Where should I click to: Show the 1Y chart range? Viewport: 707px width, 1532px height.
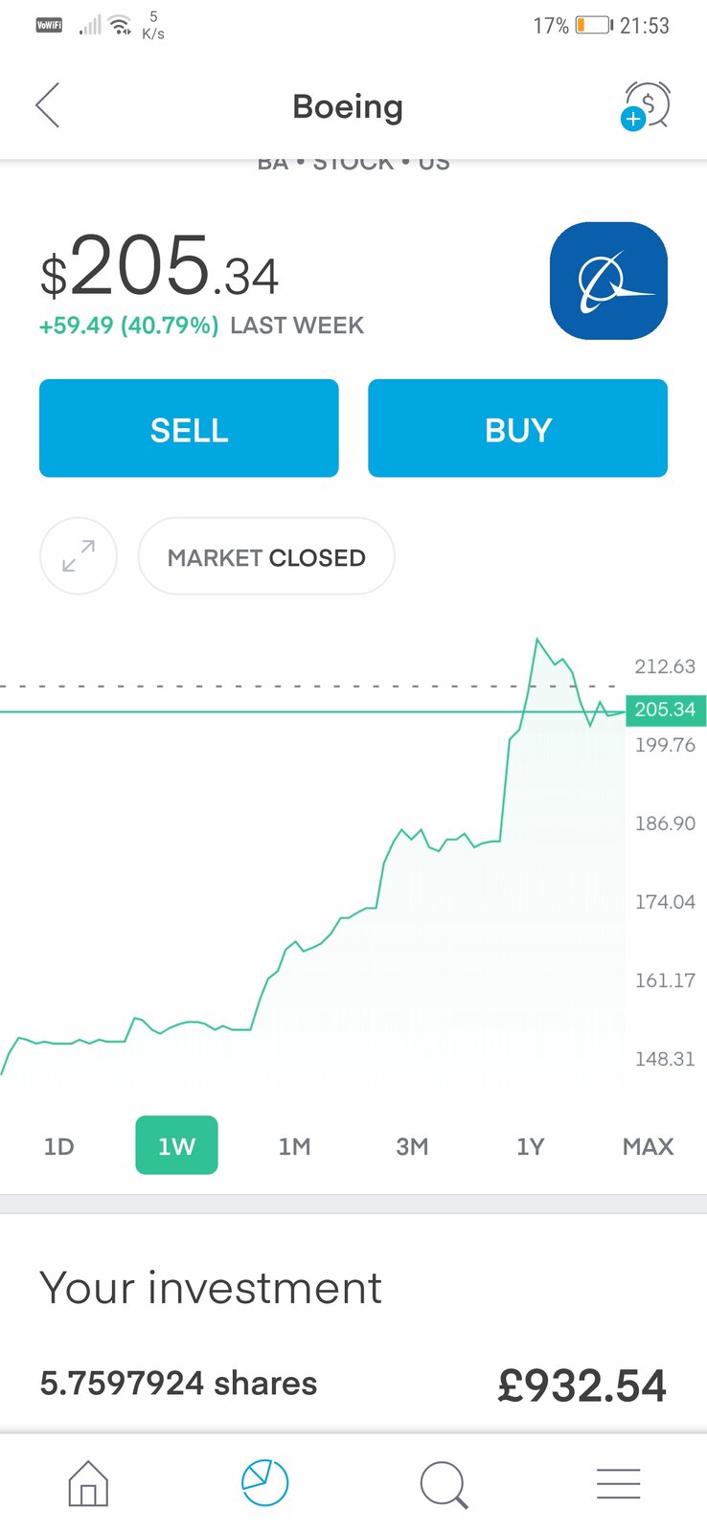[530, 1146]
